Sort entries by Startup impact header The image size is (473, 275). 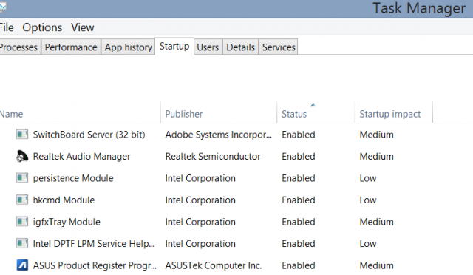click(x=394, y=112)
